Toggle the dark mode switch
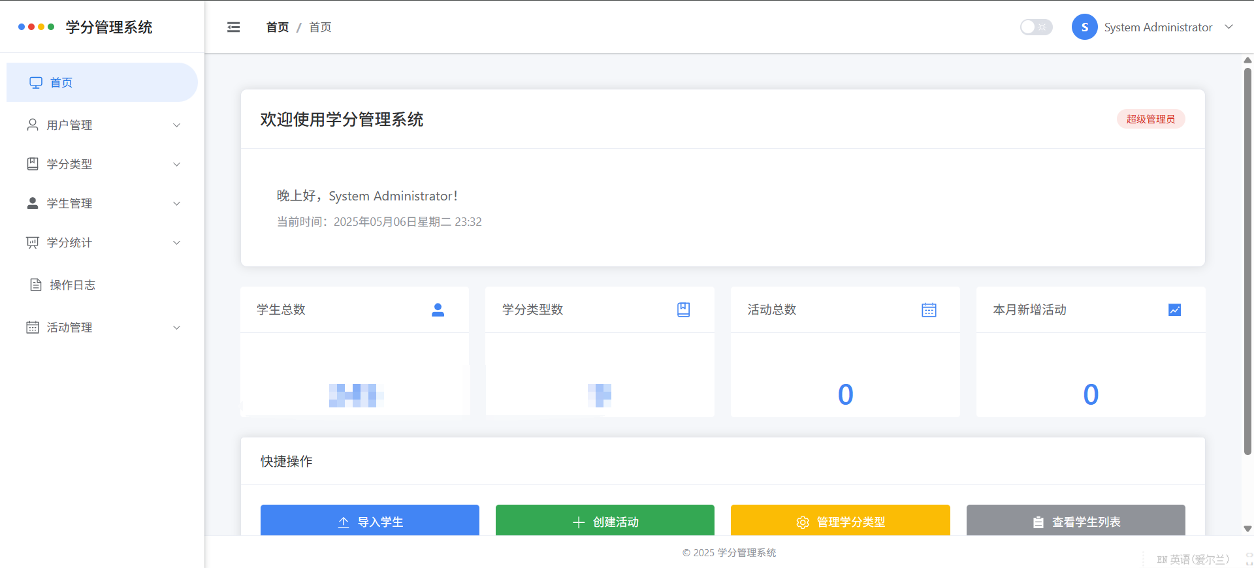 coord(1037,27)
